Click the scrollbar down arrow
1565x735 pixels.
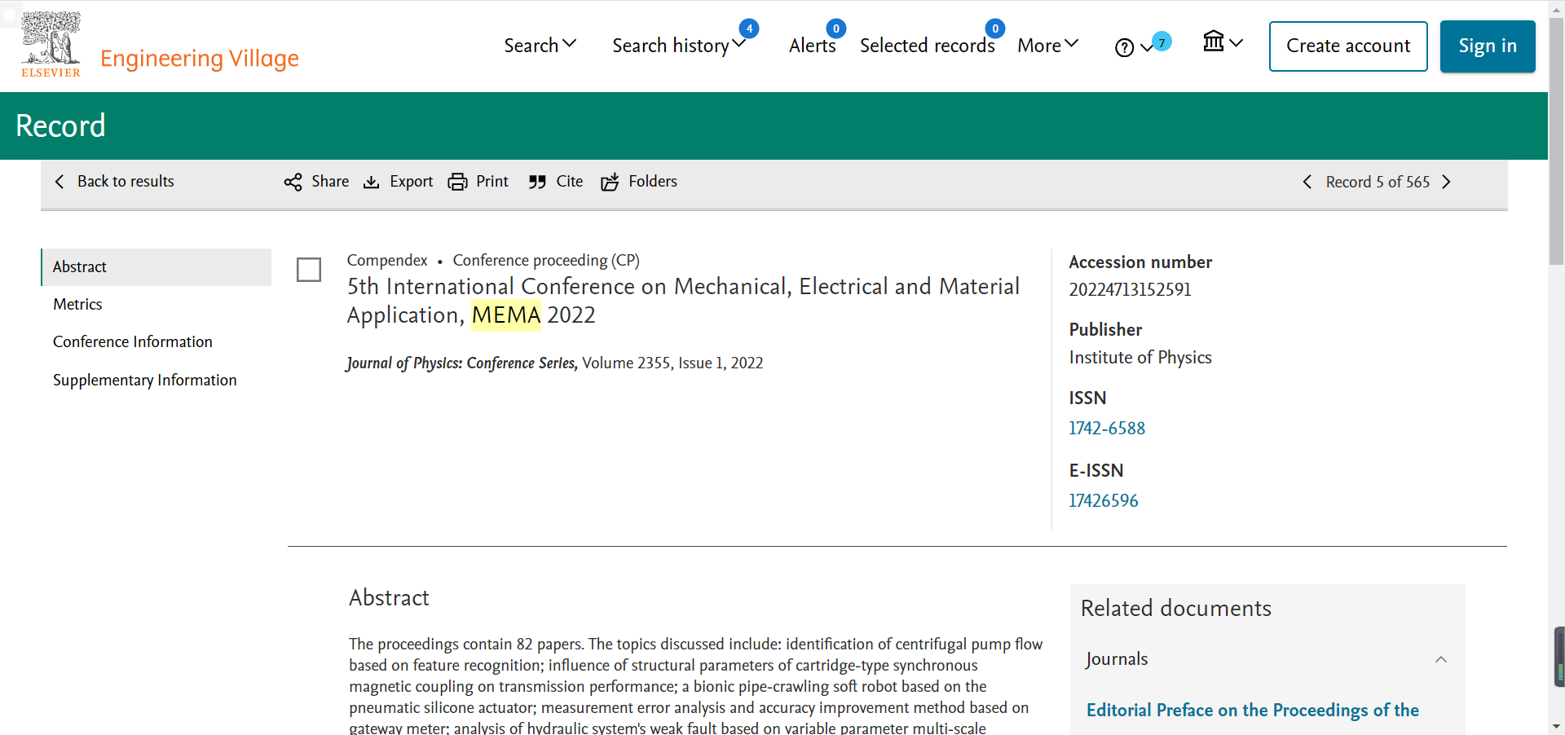coord(1557,726)
